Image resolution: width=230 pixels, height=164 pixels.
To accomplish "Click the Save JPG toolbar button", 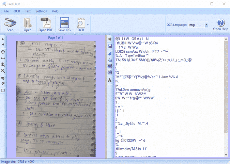I will point(64,24).
